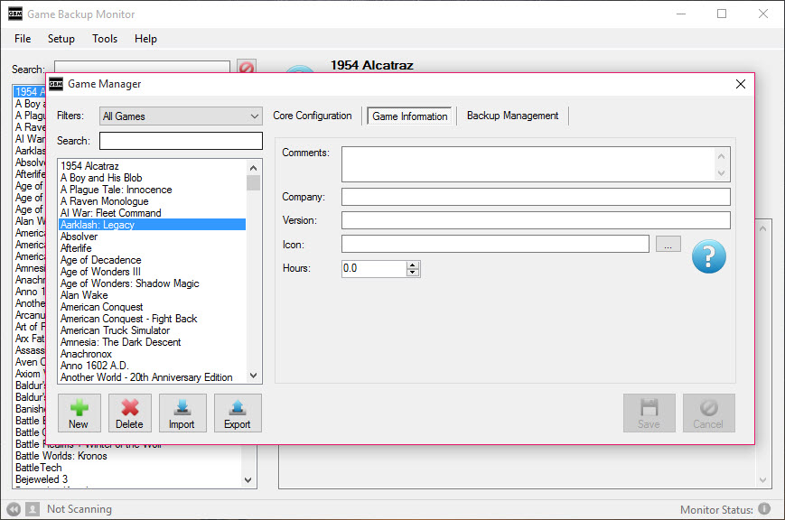Select BattleTech in main window list

tap(39, 468)
